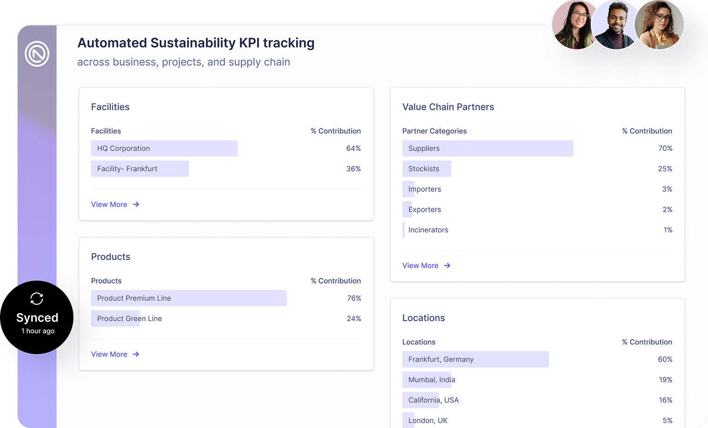Select avatar of curly-haired woman on right
Screen dimensions: 708x428
coord(659,25)
